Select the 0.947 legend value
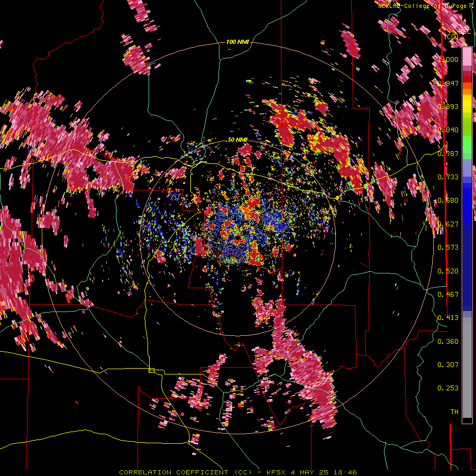Screen dimensions: 476x476 (448, 83)
